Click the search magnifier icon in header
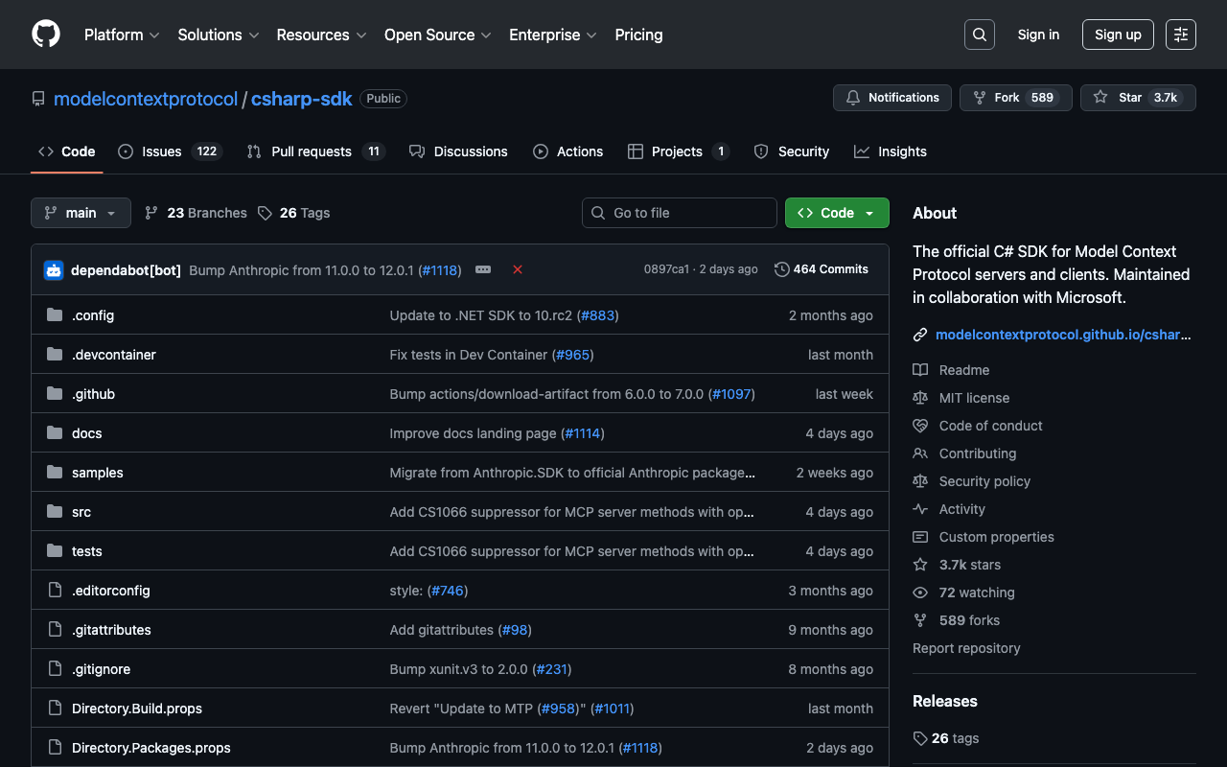Viewport: 1227px width, 767px height. (x=979, y=35)
